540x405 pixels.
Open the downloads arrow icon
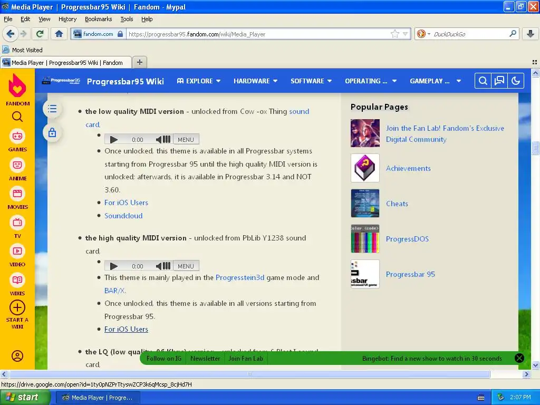531,34
